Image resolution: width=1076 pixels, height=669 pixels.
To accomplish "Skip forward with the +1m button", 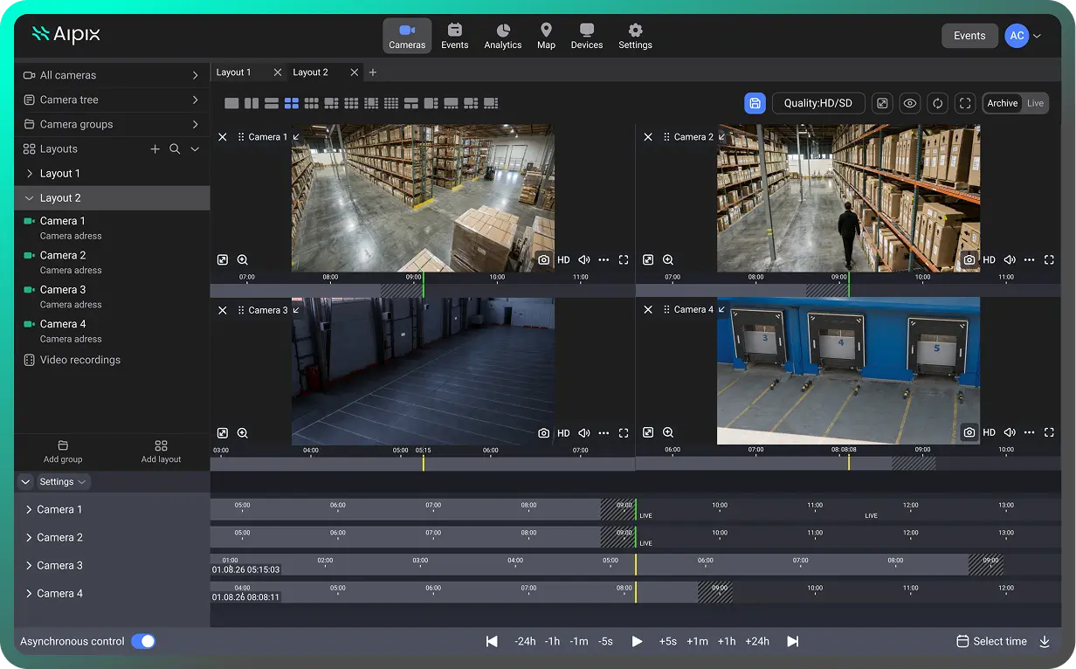I will [x=697, y=641].
